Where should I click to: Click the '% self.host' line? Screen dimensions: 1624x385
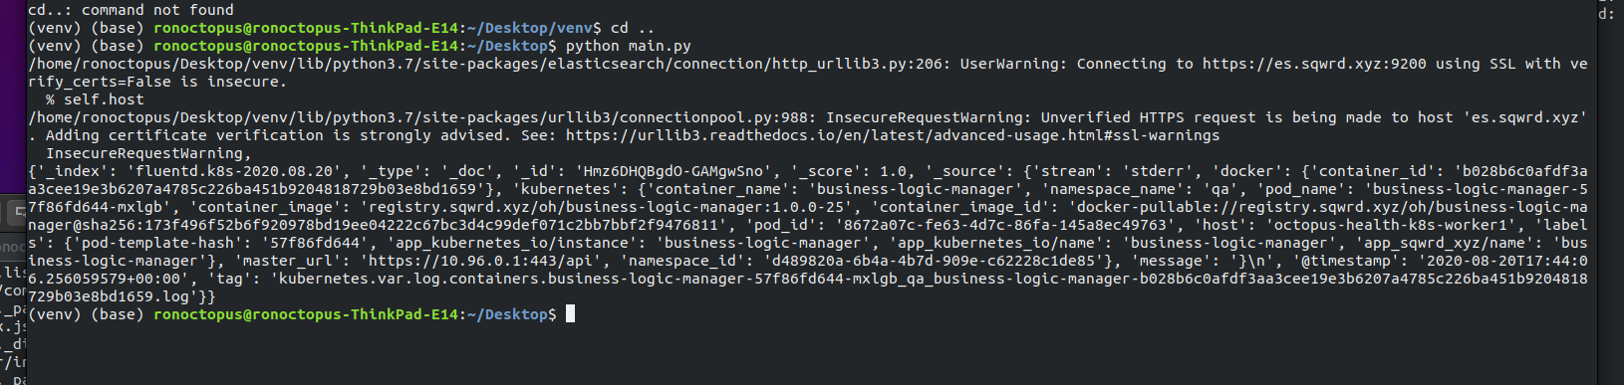tap(95, 99)
